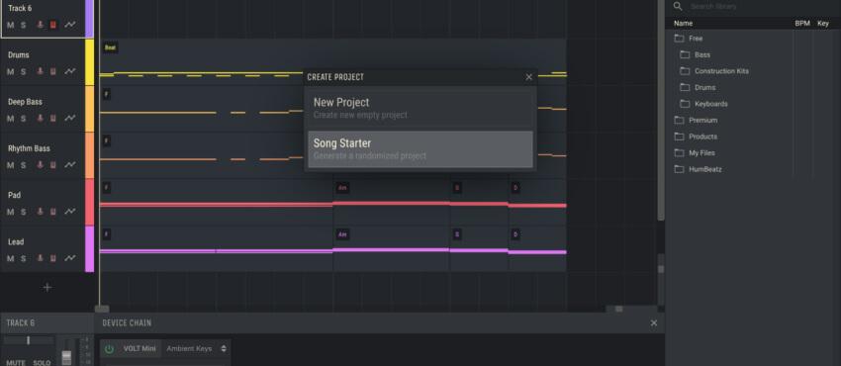
Task: Close the Device Chain panel
Action: (654, 323)
